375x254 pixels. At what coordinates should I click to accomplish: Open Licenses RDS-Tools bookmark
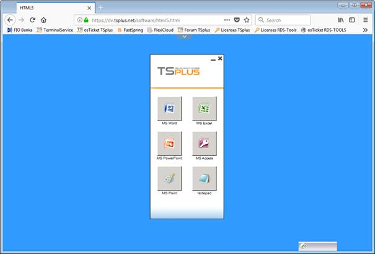(x=275, y=30)
